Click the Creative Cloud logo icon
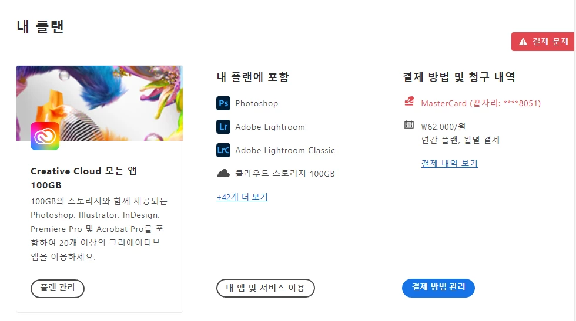The image size is (576, 321). click(45, 136)
